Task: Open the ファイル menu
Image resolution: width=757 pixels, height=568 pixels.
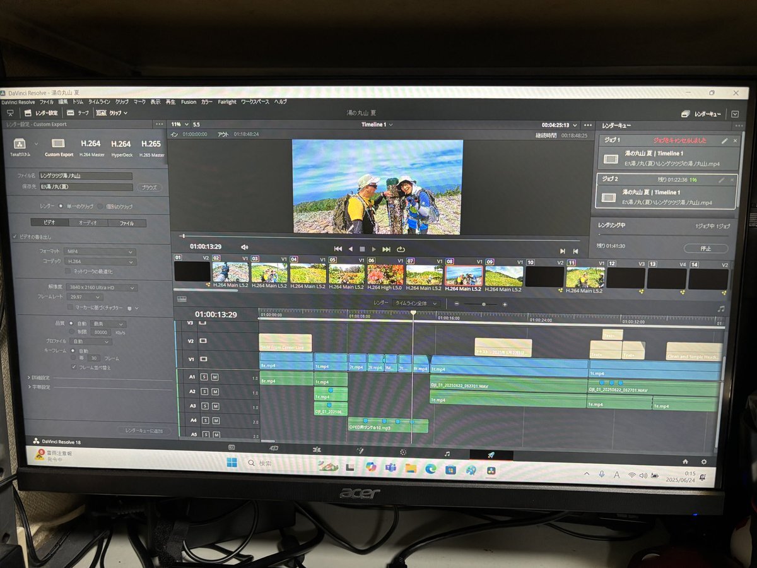Action: pyautogui.click(x=47, y=102)
